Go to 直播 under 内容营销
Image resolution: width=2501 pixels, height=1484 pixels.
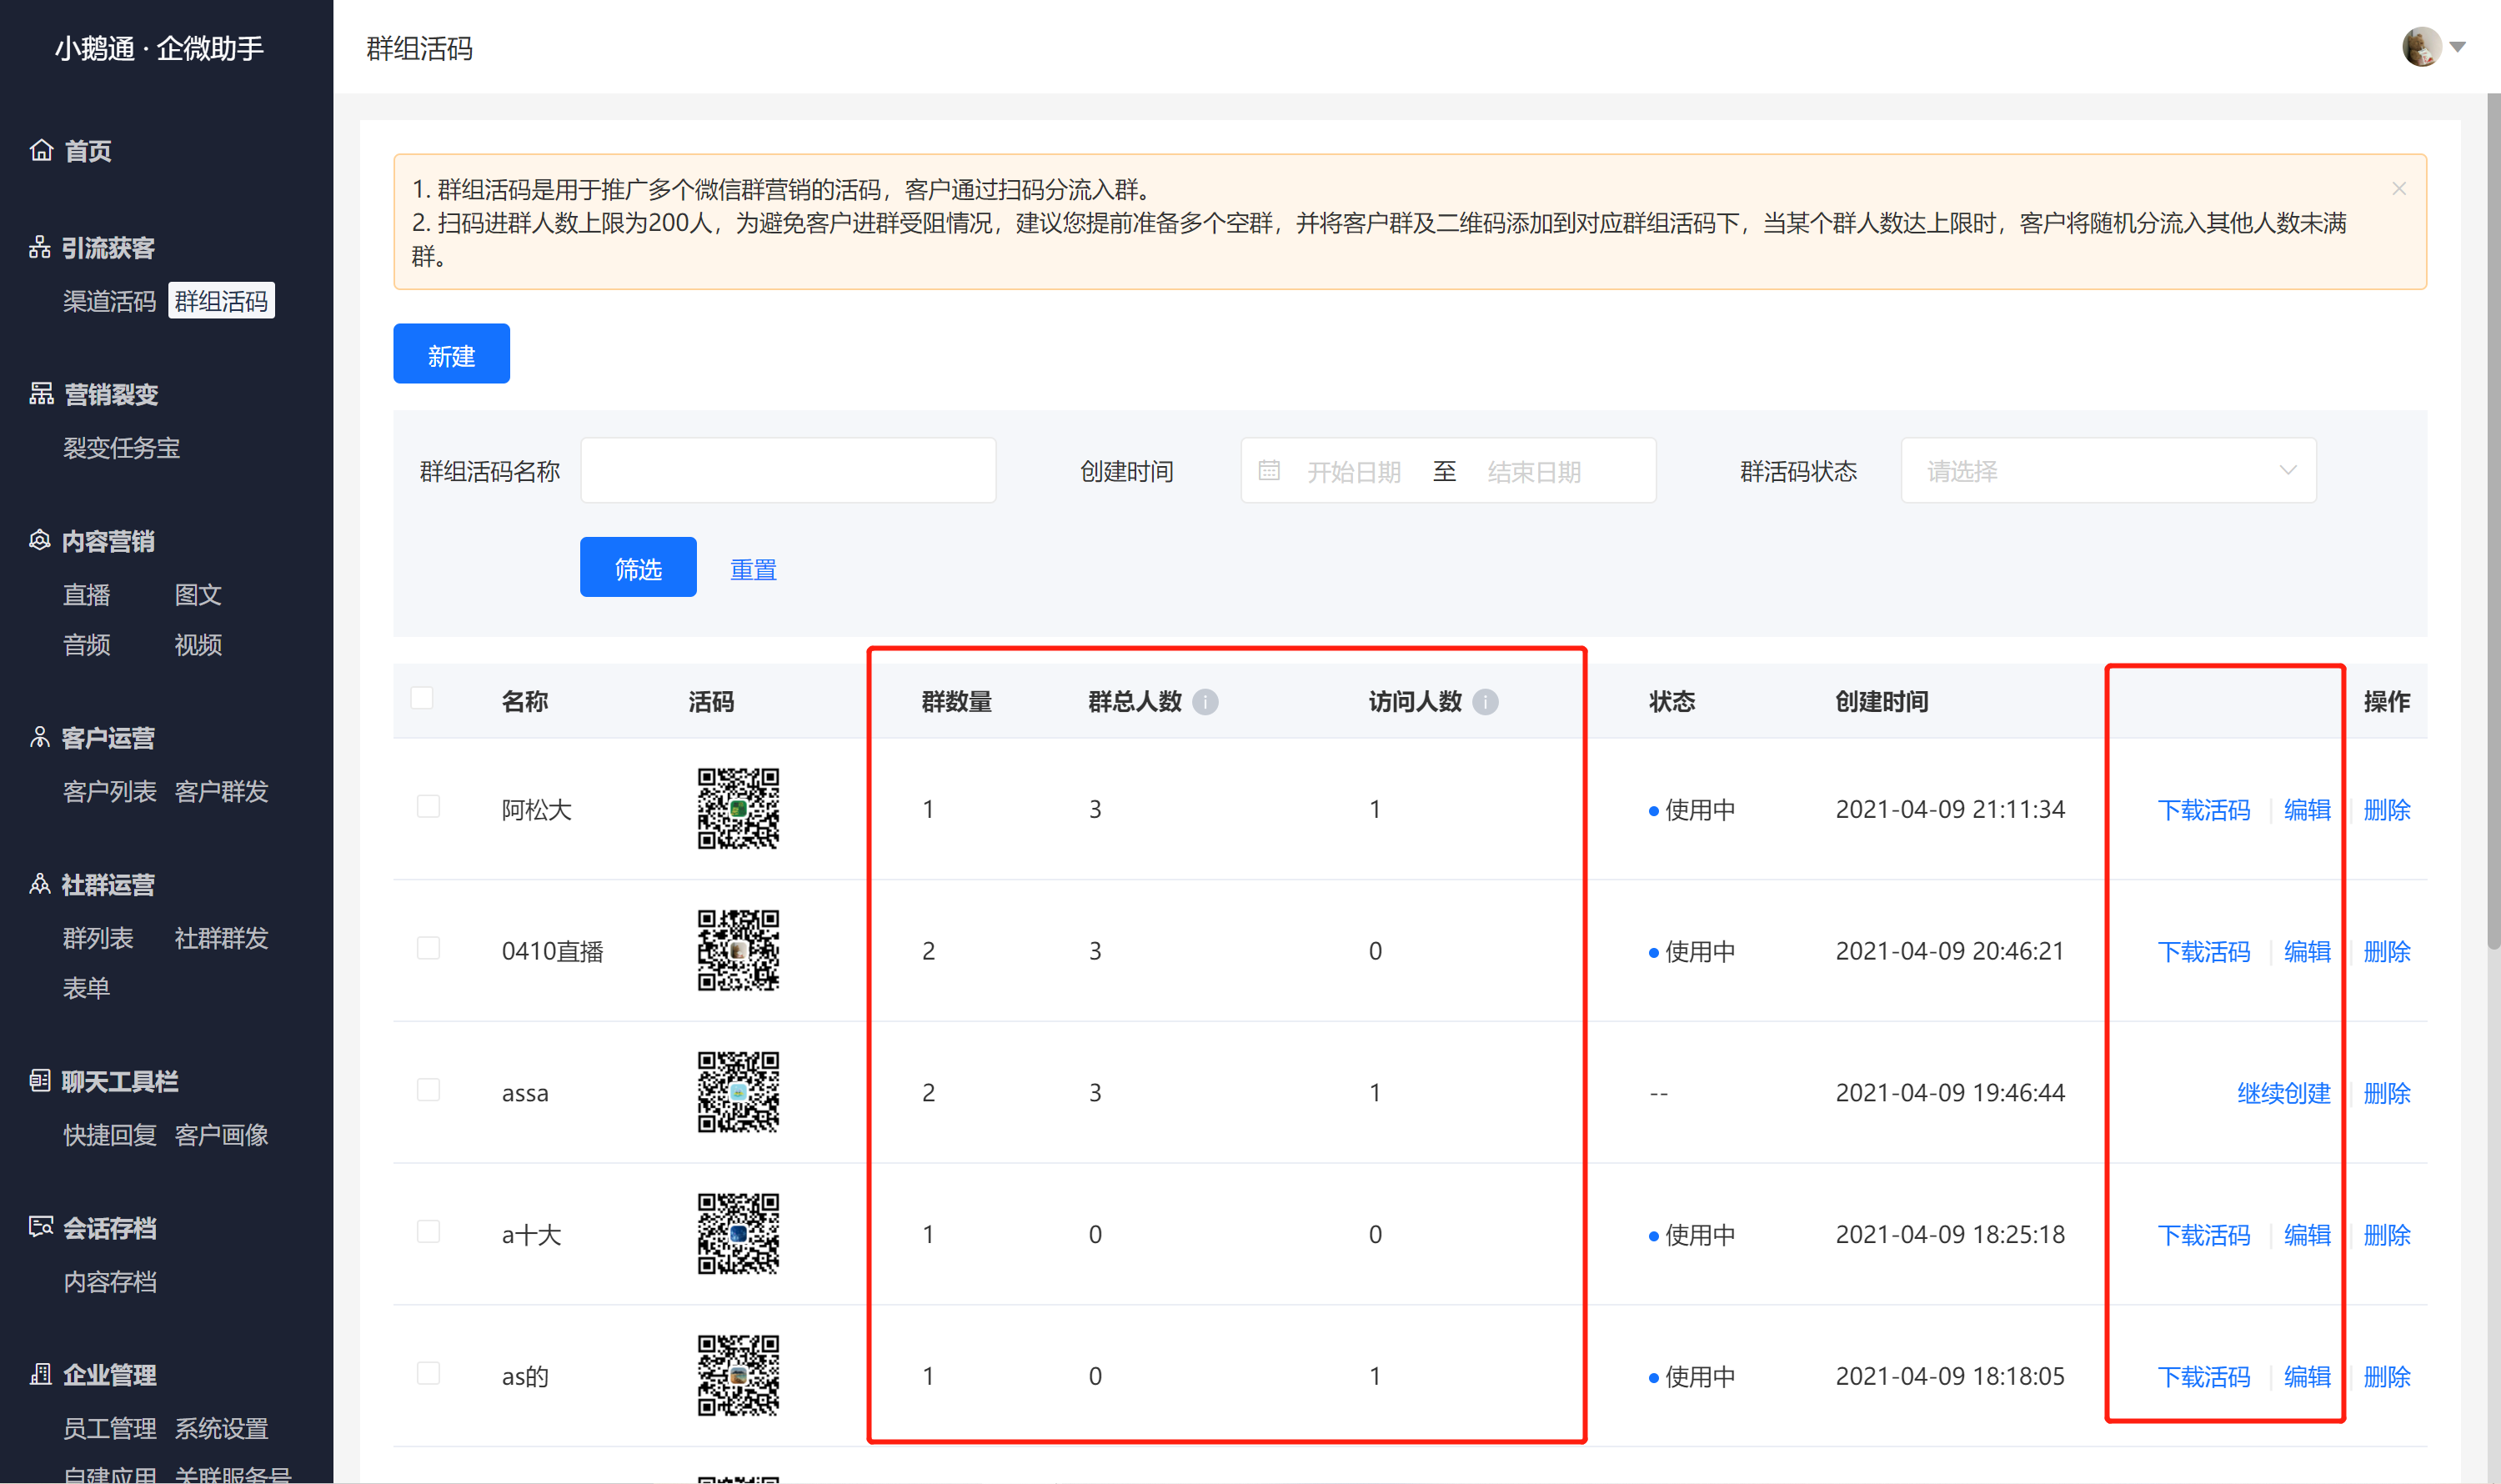point(86,595)
